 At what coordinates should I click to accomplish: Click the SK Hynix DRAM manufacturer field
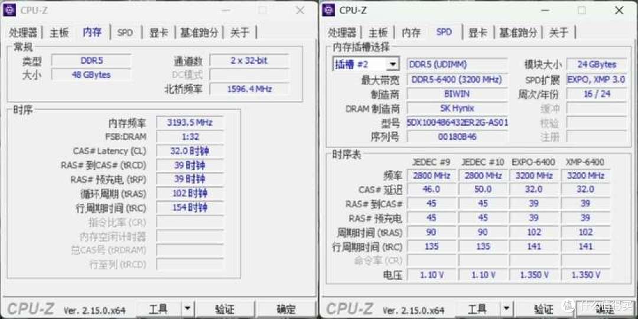[457, 108]
